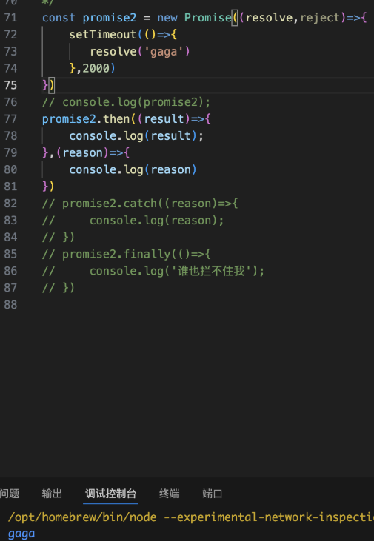
Task: Switch to the 输出 tab
Action: click(52, 494)
